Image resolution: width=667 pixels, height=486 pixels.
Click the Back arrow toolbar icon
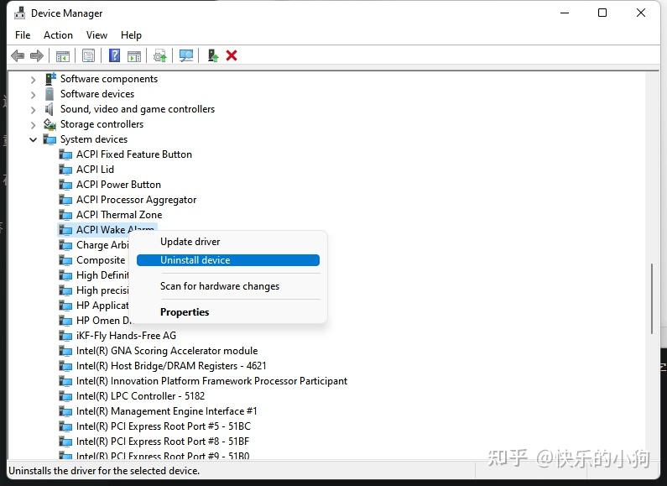point(18,55)
